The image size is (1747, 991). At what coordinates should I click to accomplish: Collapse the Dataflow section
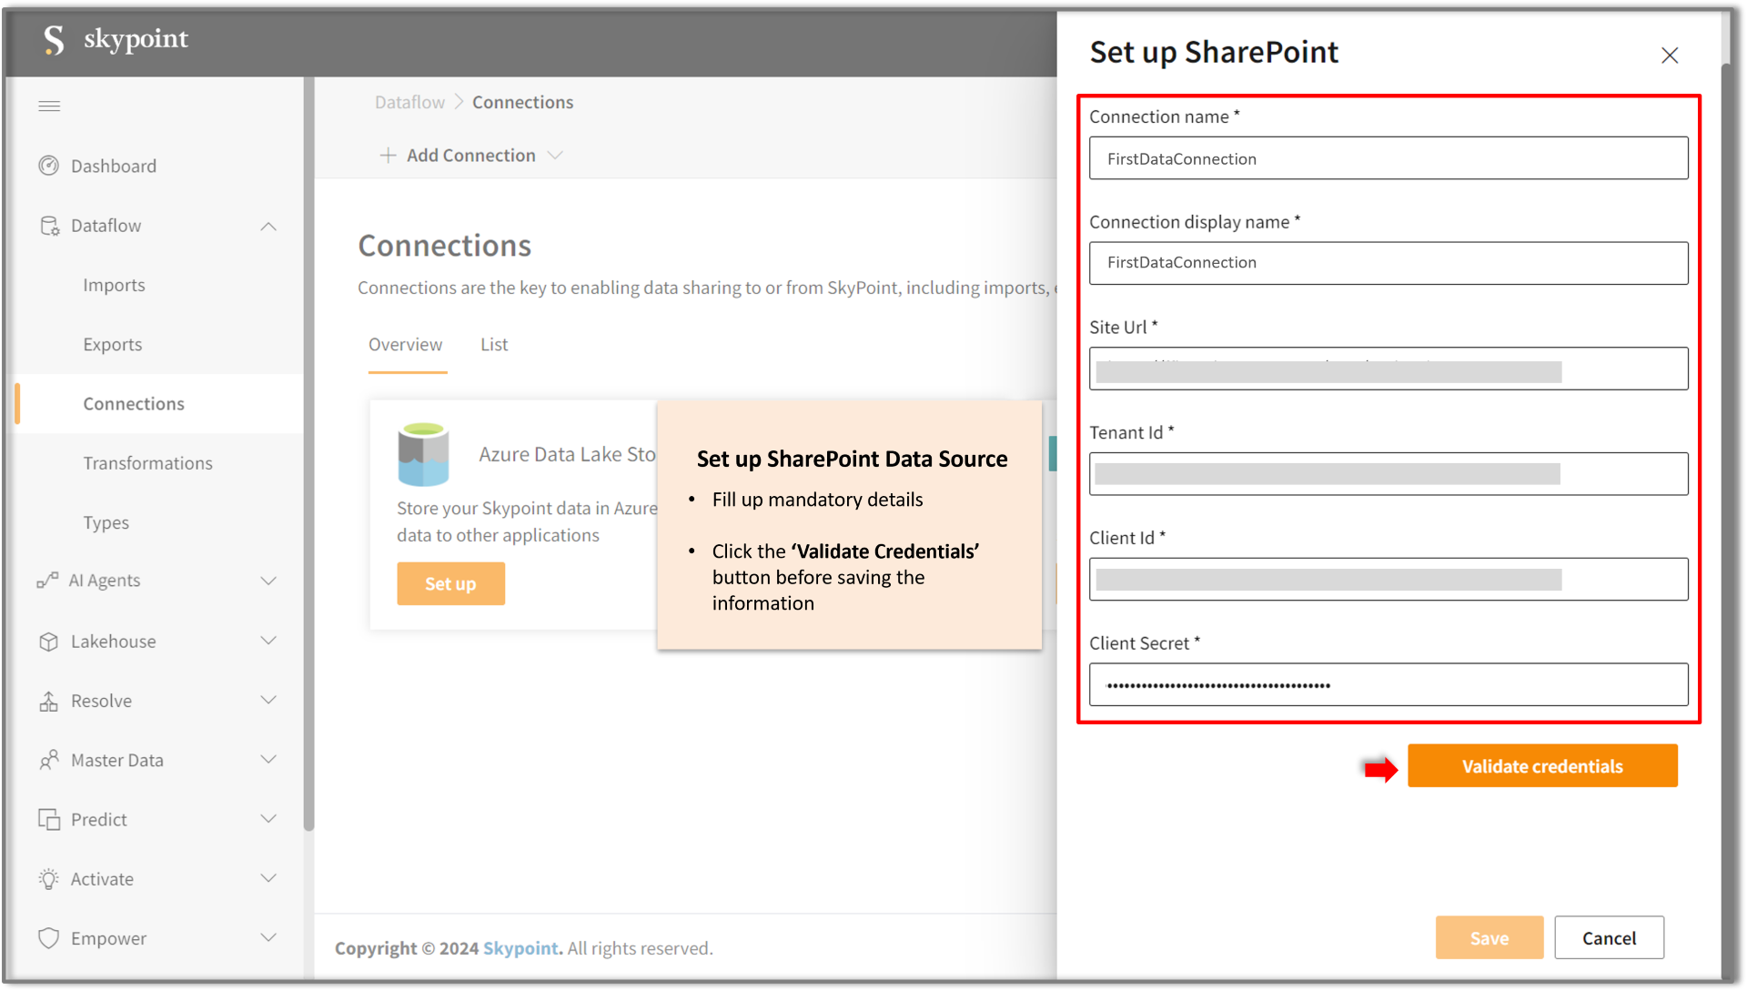pyautogui.click(x=268, y=225)
